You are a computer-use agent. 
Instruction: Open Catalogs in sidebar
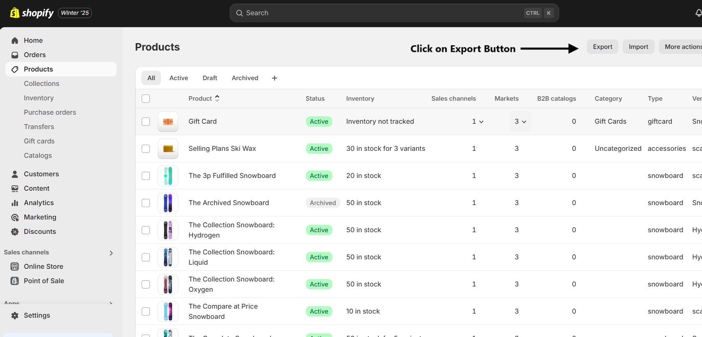point(38,155)
